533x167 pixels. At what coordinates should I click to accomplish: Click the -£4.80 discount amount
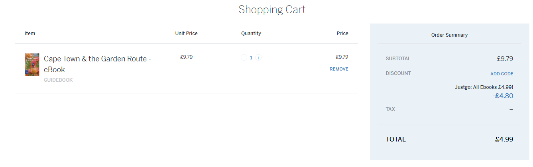pos(503,96)
